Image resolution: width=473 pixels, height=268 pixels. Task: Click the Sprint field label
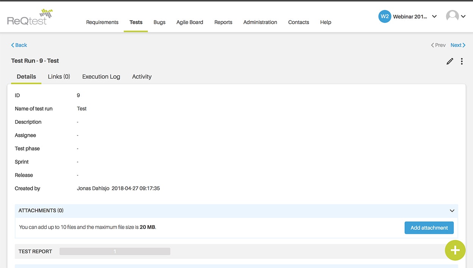pyautogui.click(x=22, y=162)
